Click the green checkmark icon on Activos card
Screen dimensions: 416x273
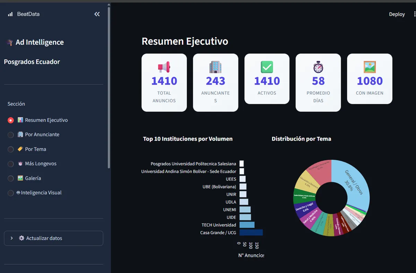267,67
